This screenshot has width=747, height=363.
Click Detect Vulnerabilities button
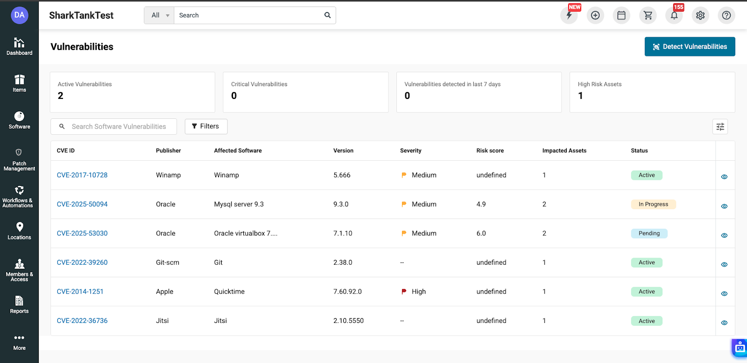[690, 47]
